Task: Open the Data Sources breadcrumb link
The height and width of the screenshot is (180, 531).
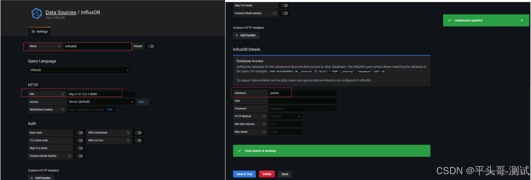Action: tap(61, 12)
